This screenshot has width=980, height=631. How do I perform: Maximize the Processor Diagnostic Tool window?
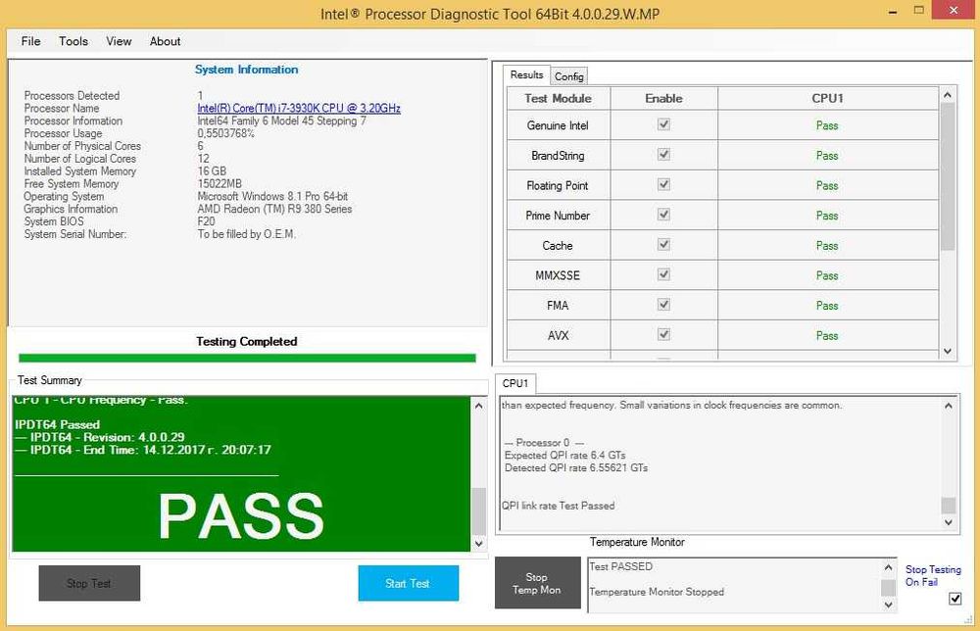coord(919,10)
